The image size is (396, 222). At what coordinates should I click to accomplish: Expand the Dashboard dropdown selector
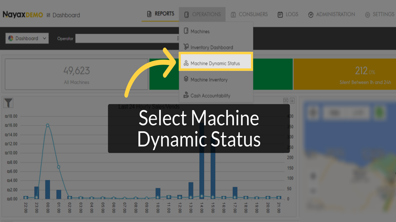(27, 38)
